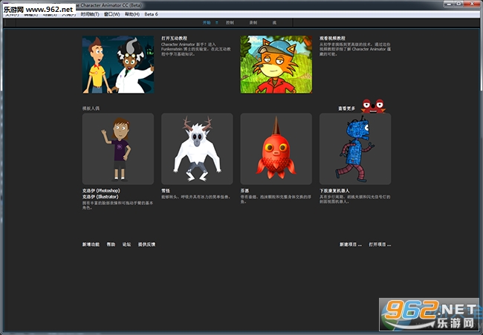Open the 克洛伊 (Illustrator) puppet link
Screen dimensions: 483x335
[x=100, y=196]
